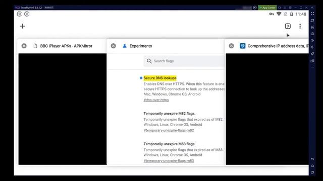Click the round record icon beside App Center
The image size is (323, 181).
(x=255, y=8)
